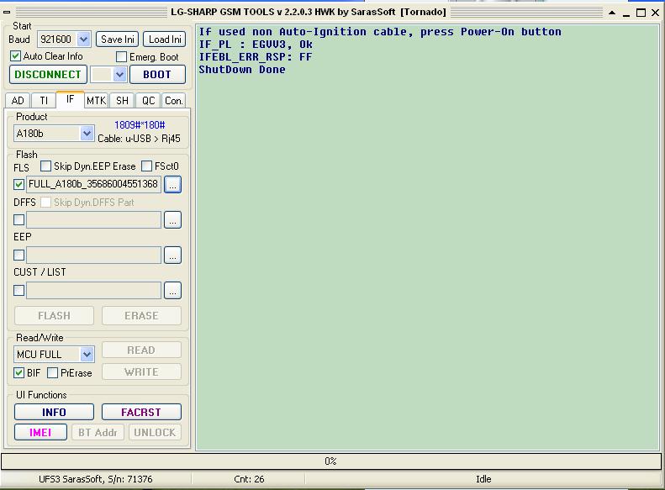Click the progress bar showing 0%

coord(330,461)
